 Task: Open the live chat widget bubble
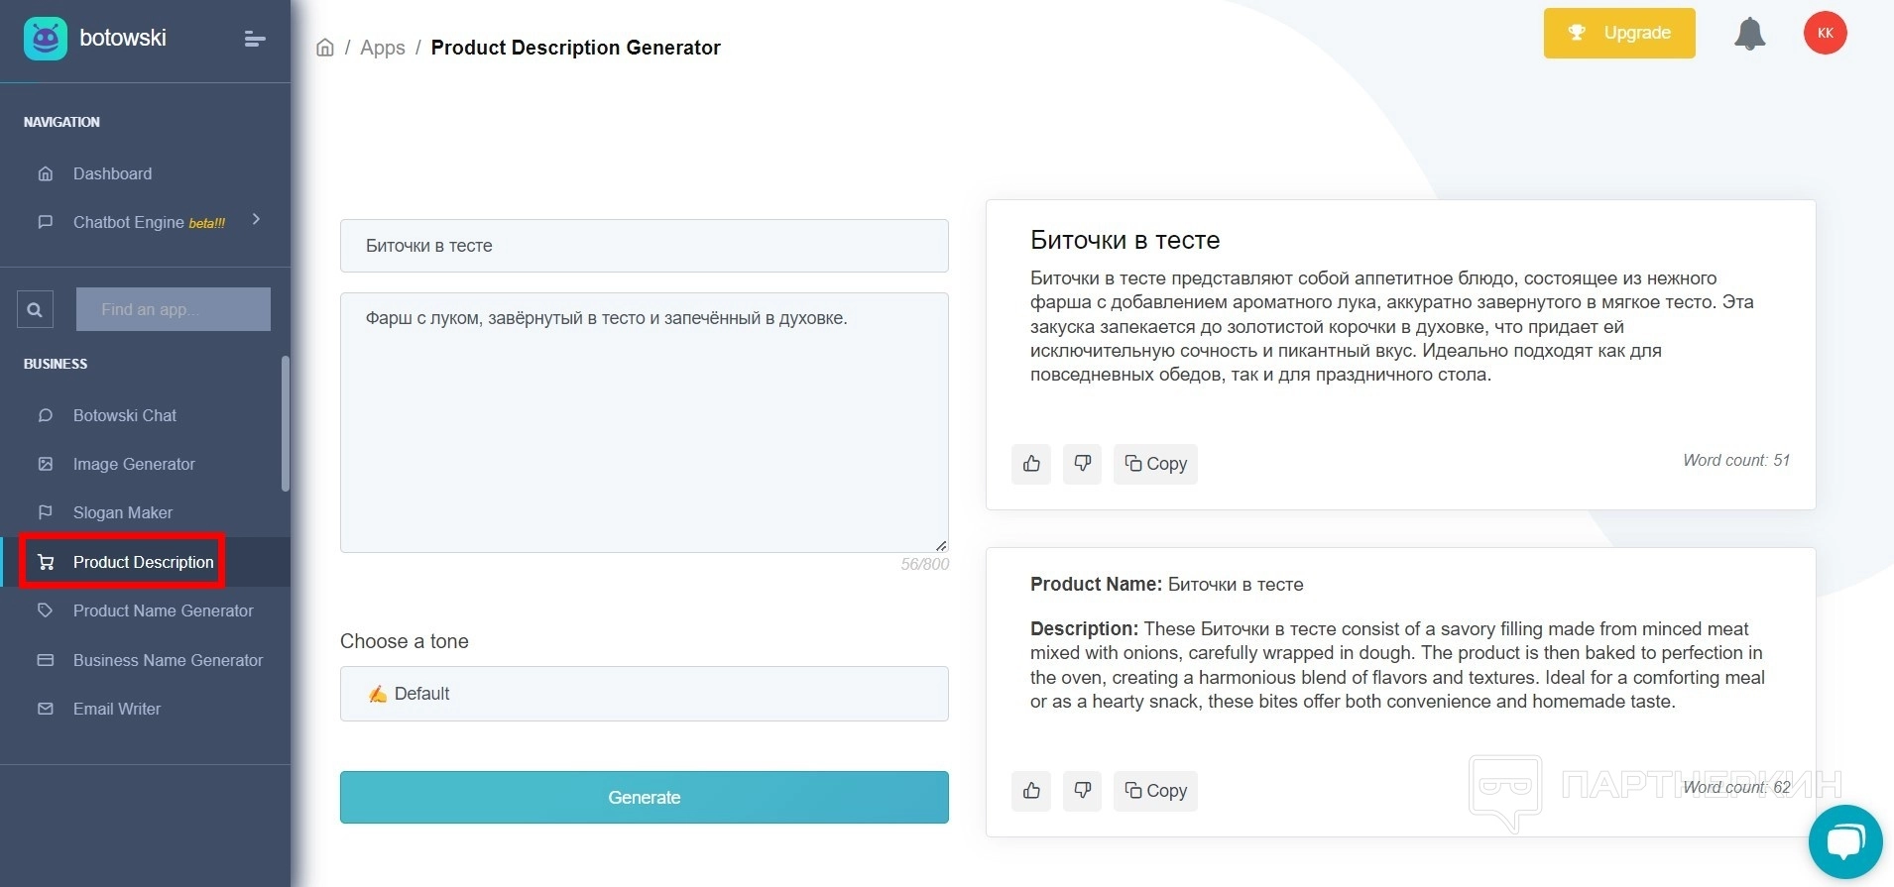1844,842
